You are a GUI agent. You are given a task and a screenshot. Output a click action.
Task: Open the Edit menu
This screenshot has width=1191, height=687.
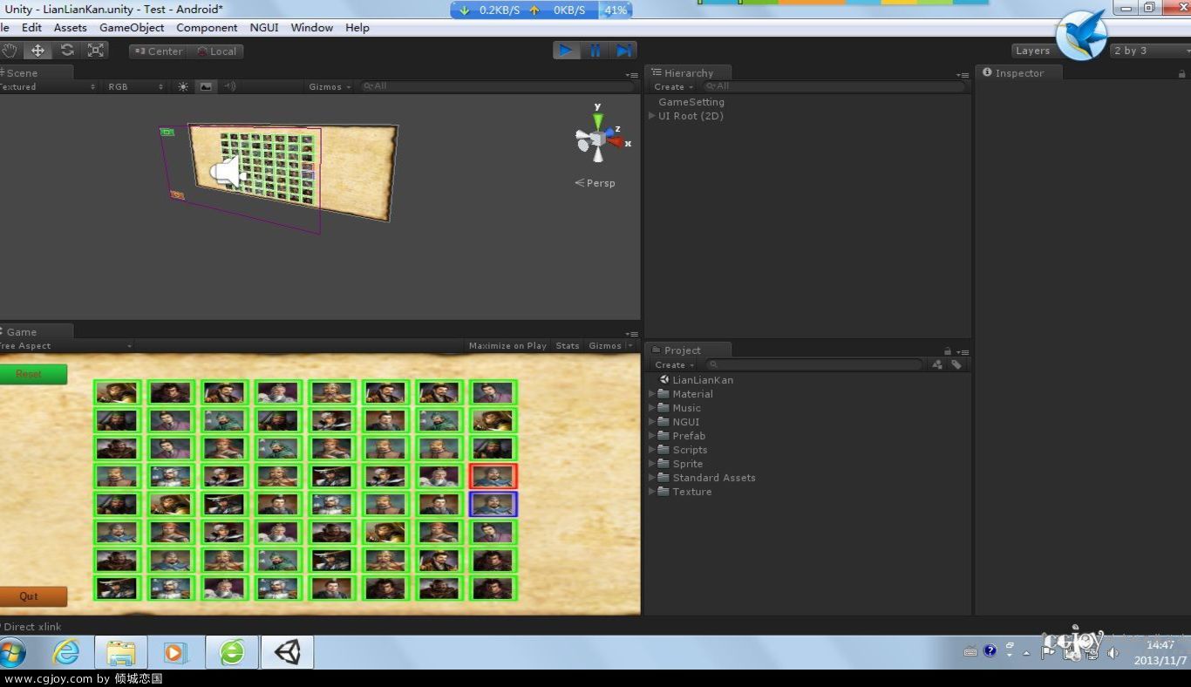[31, 27]
